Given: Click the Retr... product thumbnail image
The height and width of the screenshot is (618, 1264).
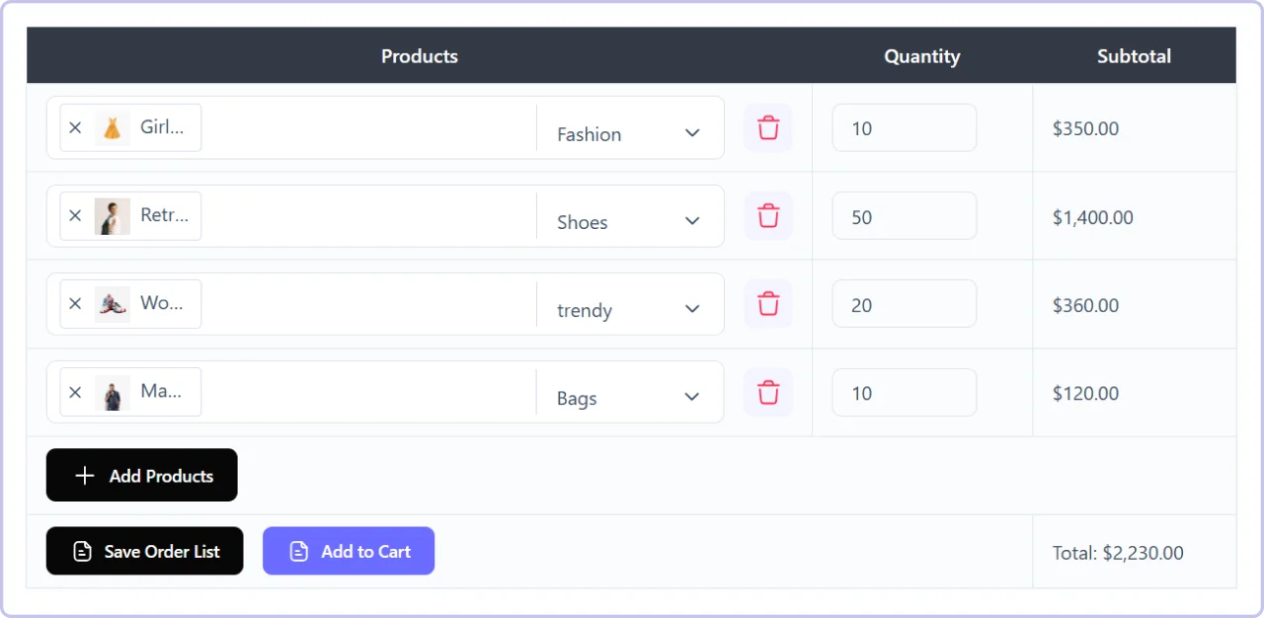Looking at the screenshot, I should [113, 215].
